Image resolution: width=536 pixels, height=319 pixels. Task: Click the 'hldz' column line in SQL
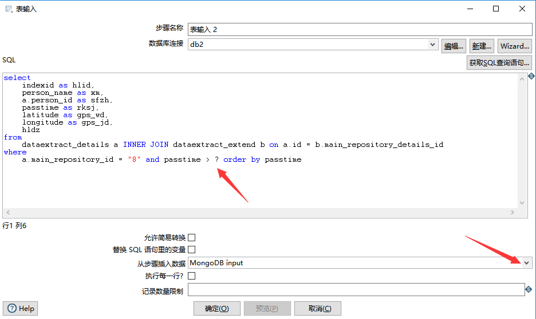[x=31, y=130]
